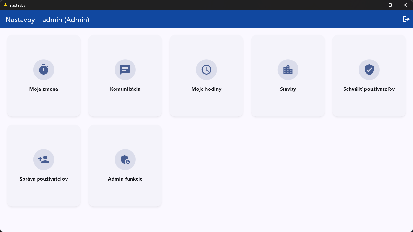The height and width of the screenshot is (232, 413).
Task: Click the add-person icon for Správa používateľov
Action: [44, 159]
